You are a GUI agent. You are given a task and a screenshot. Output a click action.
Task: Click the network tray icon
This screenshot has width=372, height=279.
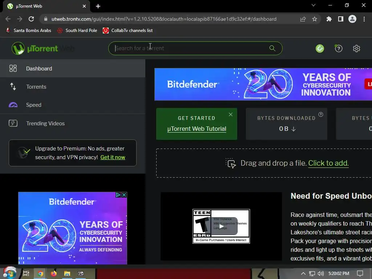pyautogui.click(x=312, y=274)
